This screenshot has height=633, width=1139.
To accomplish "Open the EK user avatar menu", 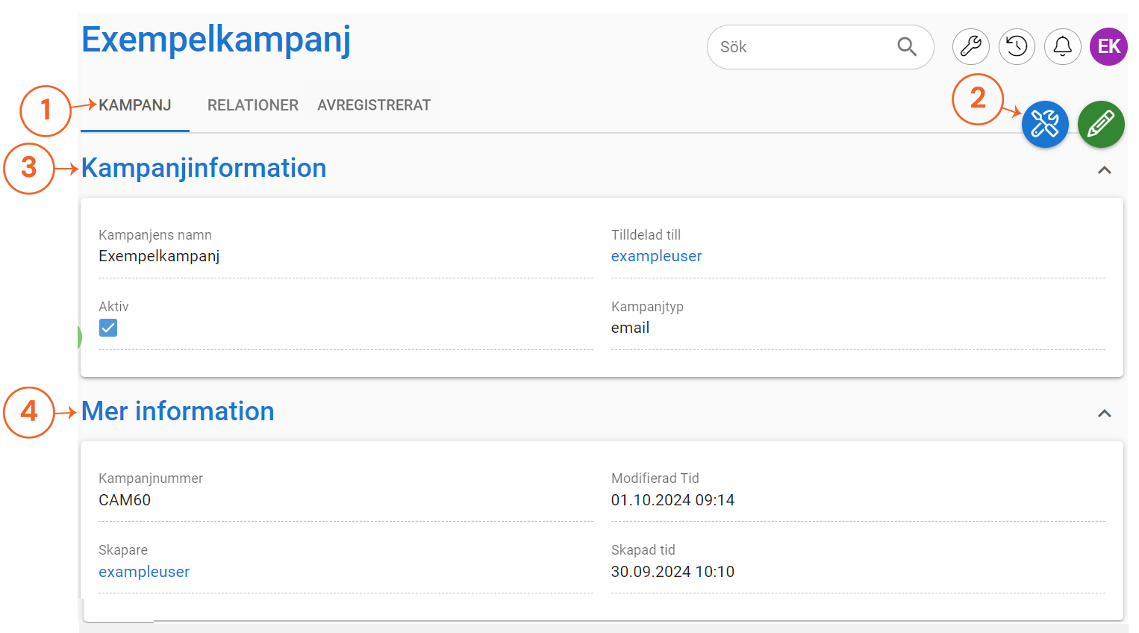I will tap(1108, 47).
